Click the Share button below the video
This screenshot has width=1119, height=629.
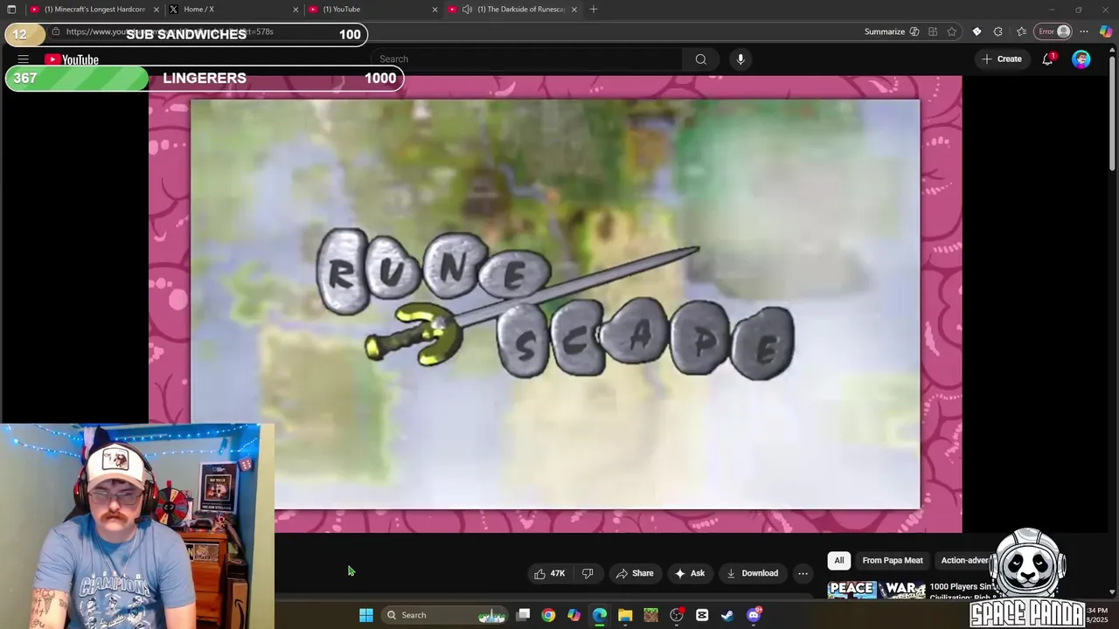[635, 573]
